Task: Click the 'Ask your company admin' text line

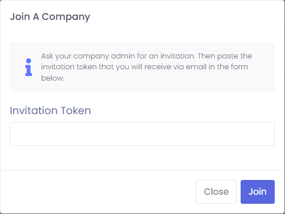Action: tap(147, 56)
